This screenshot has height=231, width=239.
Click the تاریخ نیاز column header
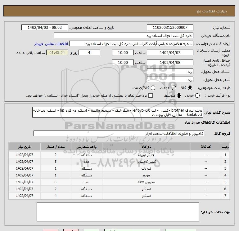(25, 147)
